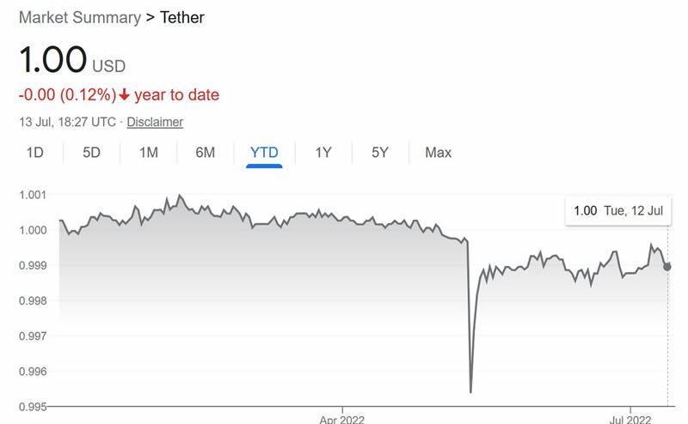
Task: Click the red down arrow icon
Action: (125, 95)
